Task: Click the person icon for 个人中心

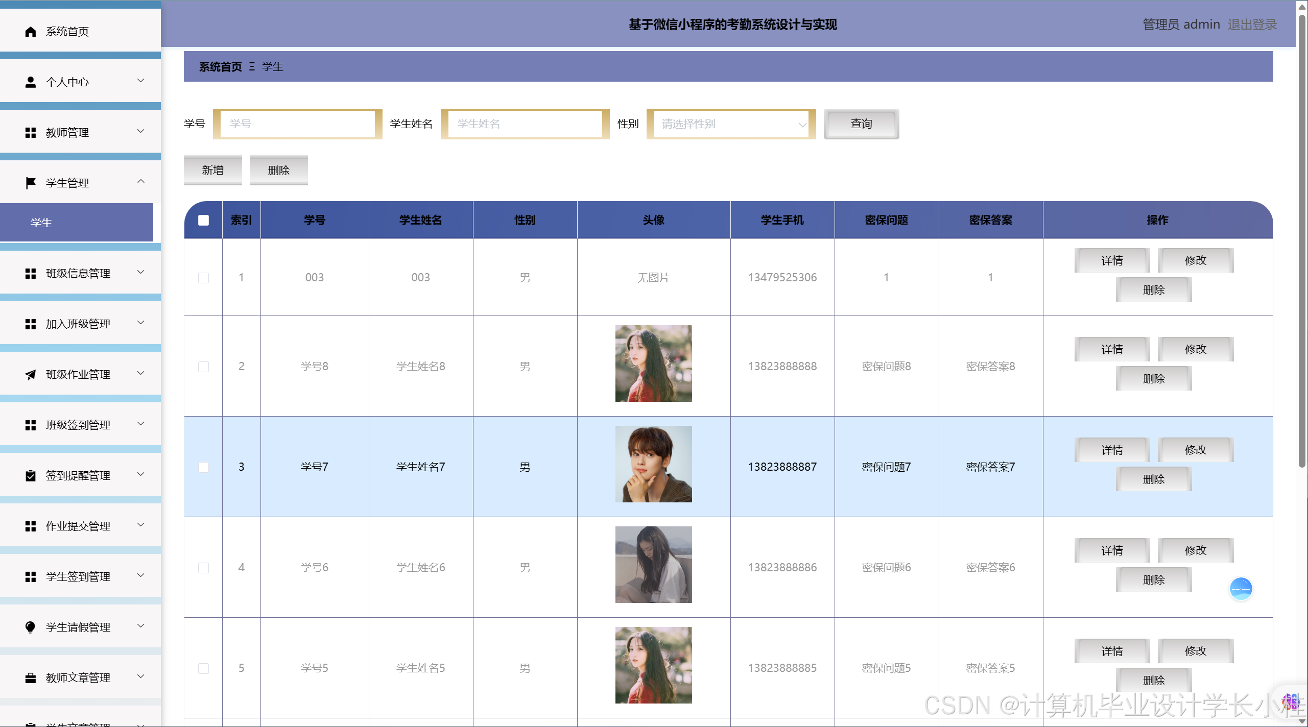Action: coord(31,82)
